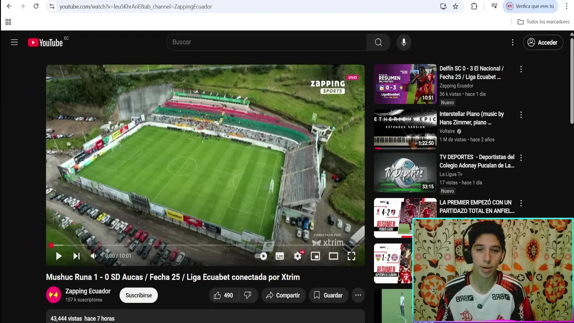Enter fullscreen mode
This screenshot has width=574, height=323.
351,256
